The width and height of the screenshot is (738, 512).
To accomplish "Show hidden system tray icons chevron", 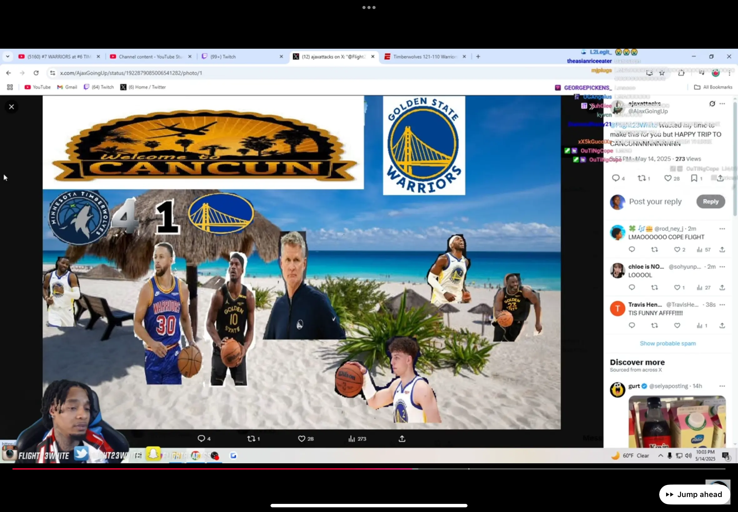I will click(x=660, y=456).
